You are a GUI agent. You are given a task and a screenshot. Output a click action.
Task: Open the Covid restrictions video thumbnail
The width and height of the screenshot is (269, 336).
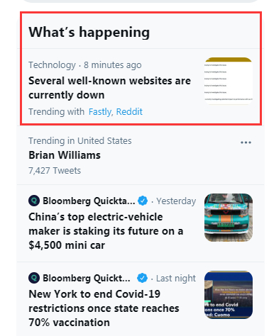(x=229, y=295)
